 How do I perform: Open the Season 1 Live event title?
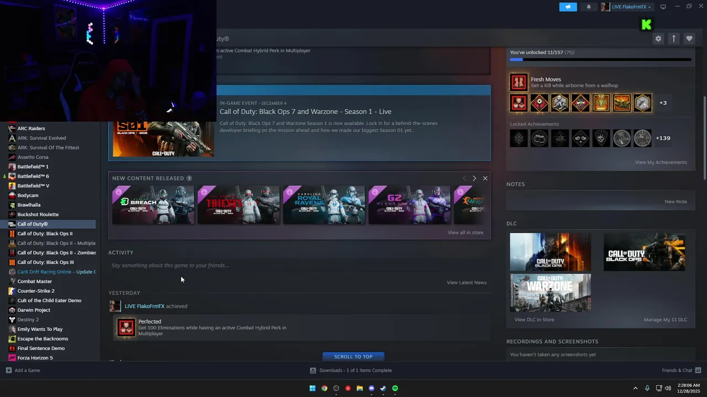305,112
